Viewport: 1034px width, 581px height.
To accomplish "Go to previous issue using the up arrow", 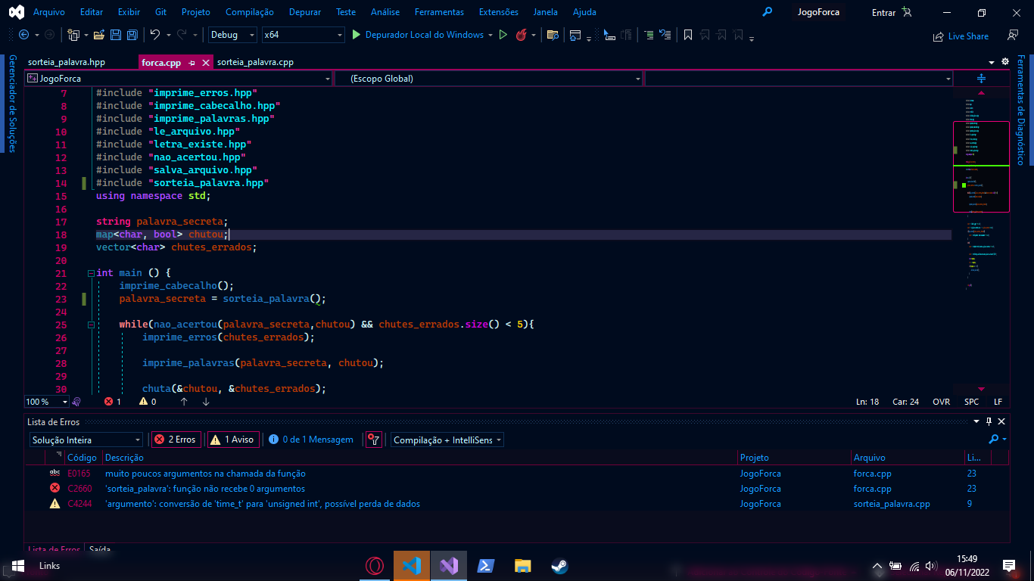I will click(184, 402).
